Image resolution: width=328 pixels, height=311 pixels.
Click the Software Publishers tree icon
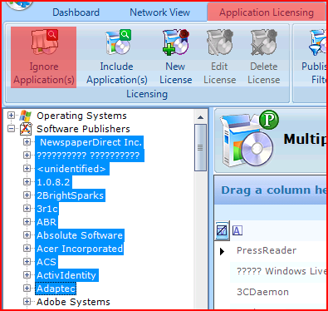click(26, 129)
